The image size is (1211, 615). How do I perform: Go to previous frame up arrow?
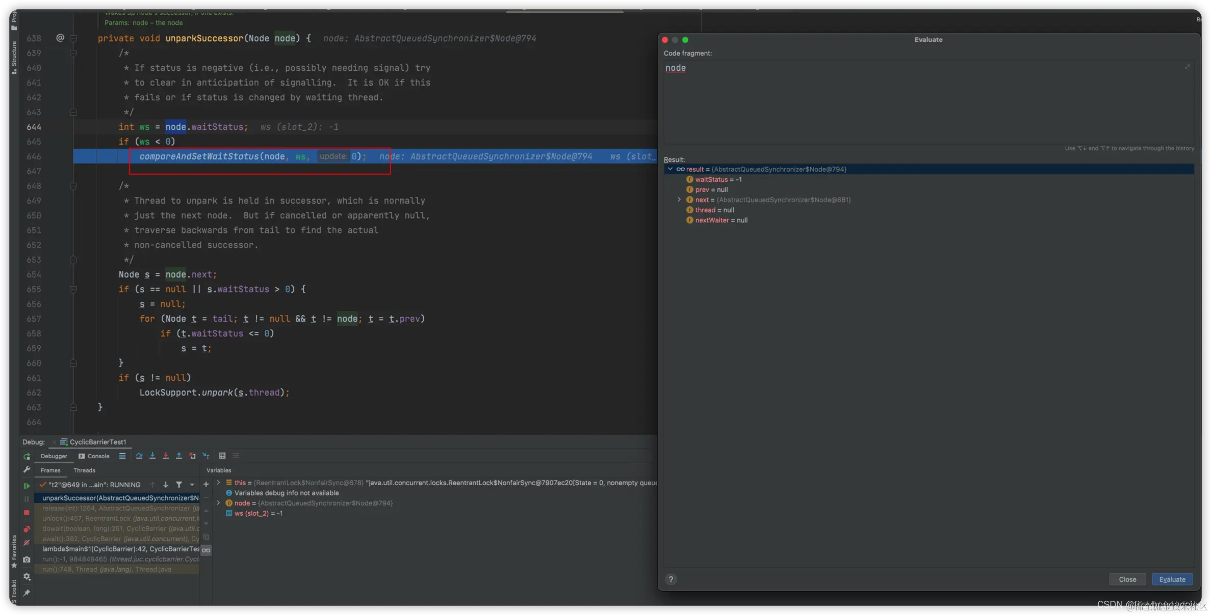(x=152, y=485)
